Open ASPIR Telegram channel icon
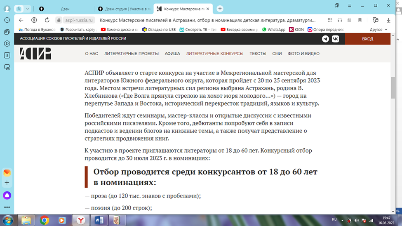This screenshot has width=402, height=226. (x=325, y=39)
